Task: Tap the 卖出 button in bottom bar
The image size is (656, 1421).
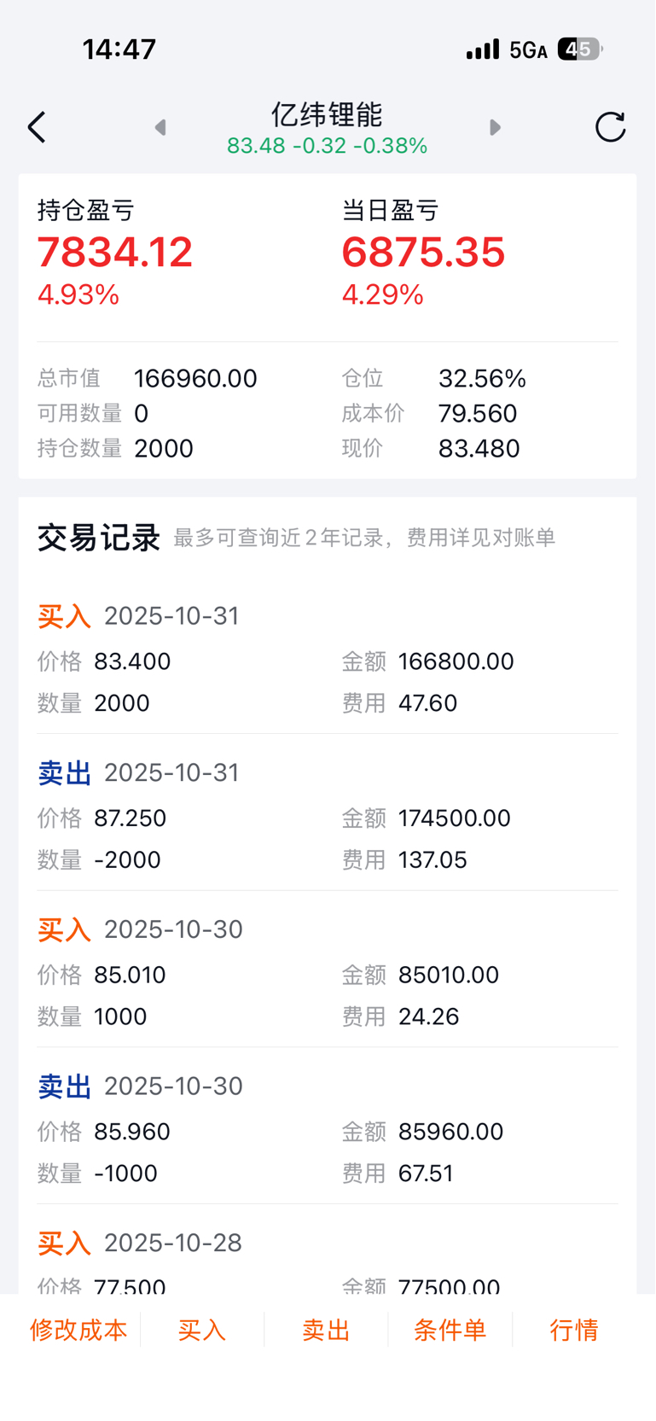Action: tap(326, 1330)
